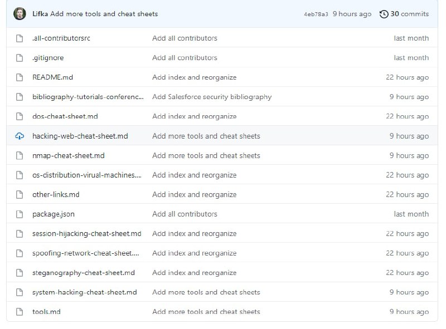
Task: Open the .all-contributorsrc file
Action: pyautogui.click(x=61, y=38)
